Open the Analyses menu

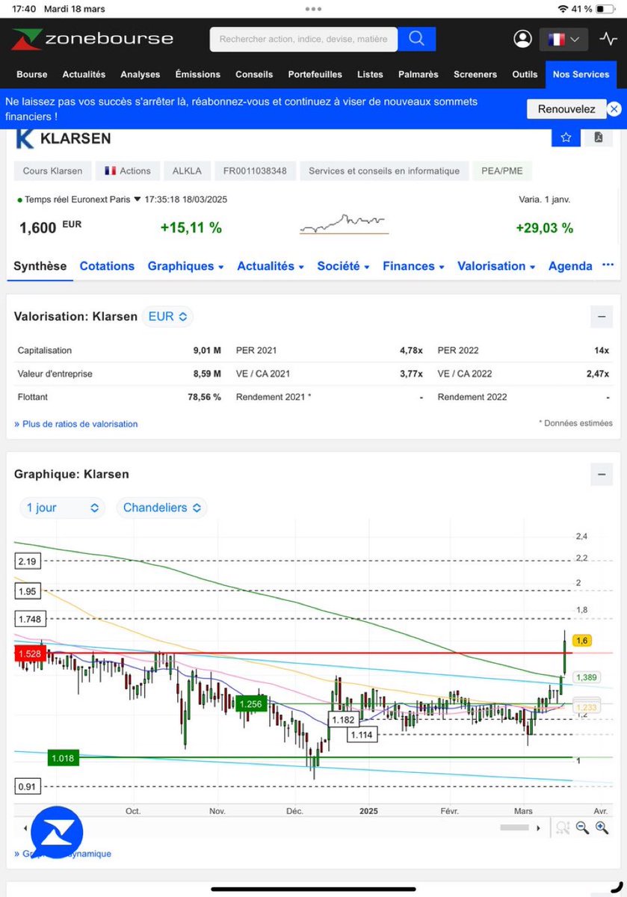tap(140, 74)
